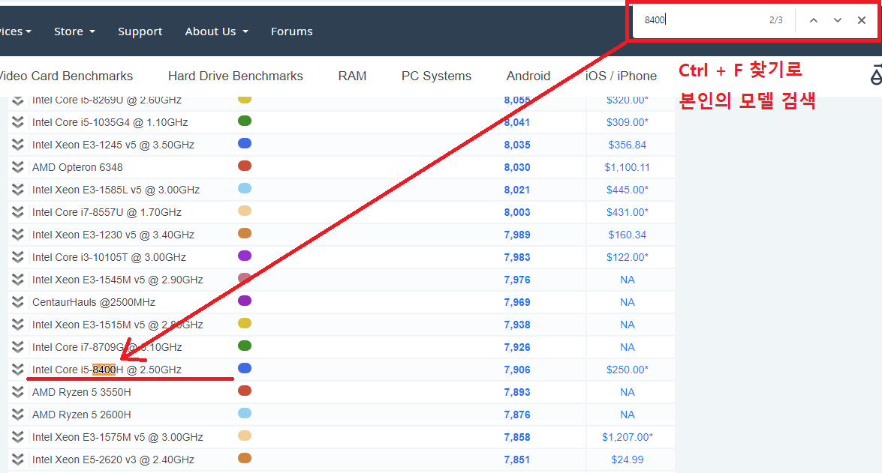This screenshot has height=473, width=882.
Task: Click the $160.34 price link
Action: point(628,235)
